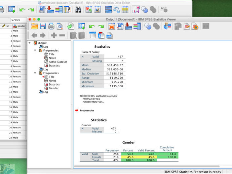Click Frequencies heading in output

(x=87, y=111)
